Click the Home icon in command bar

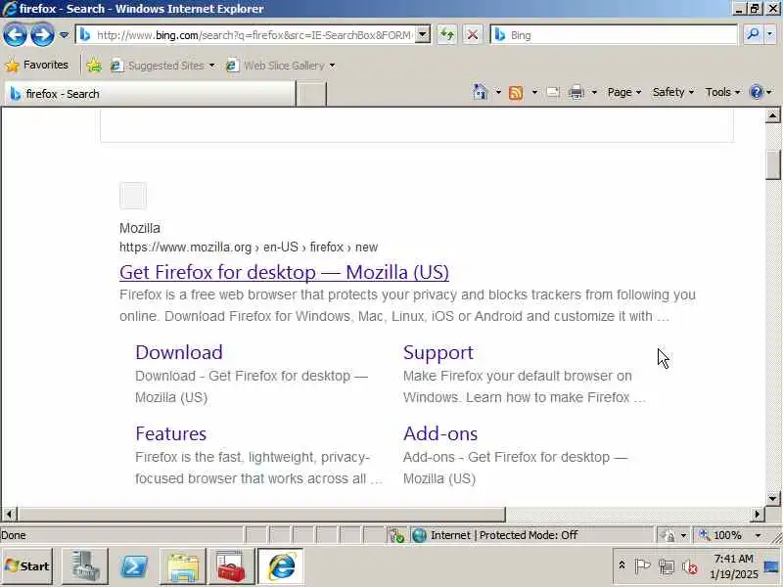click(x=480, y=92)
